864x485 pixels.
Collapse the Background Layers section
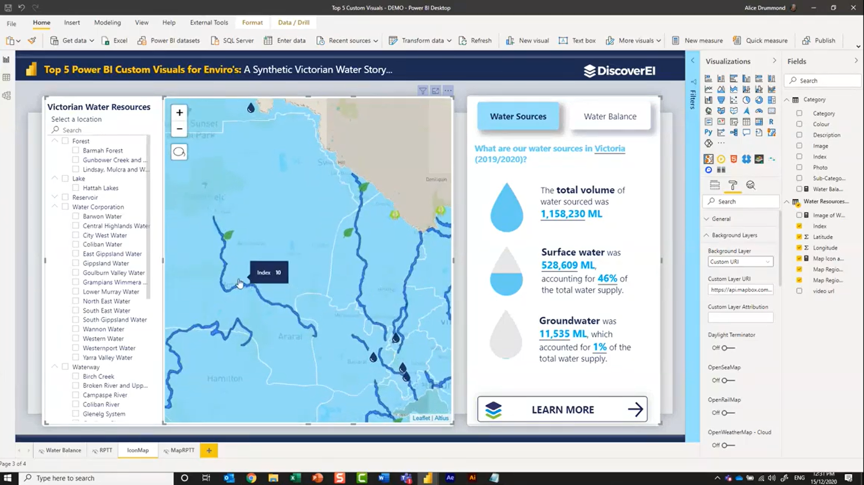point(707,235)
